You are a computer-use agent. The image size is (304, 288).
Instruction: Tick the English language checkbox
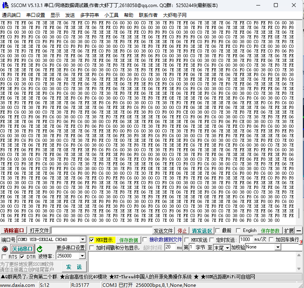point(238,231)
